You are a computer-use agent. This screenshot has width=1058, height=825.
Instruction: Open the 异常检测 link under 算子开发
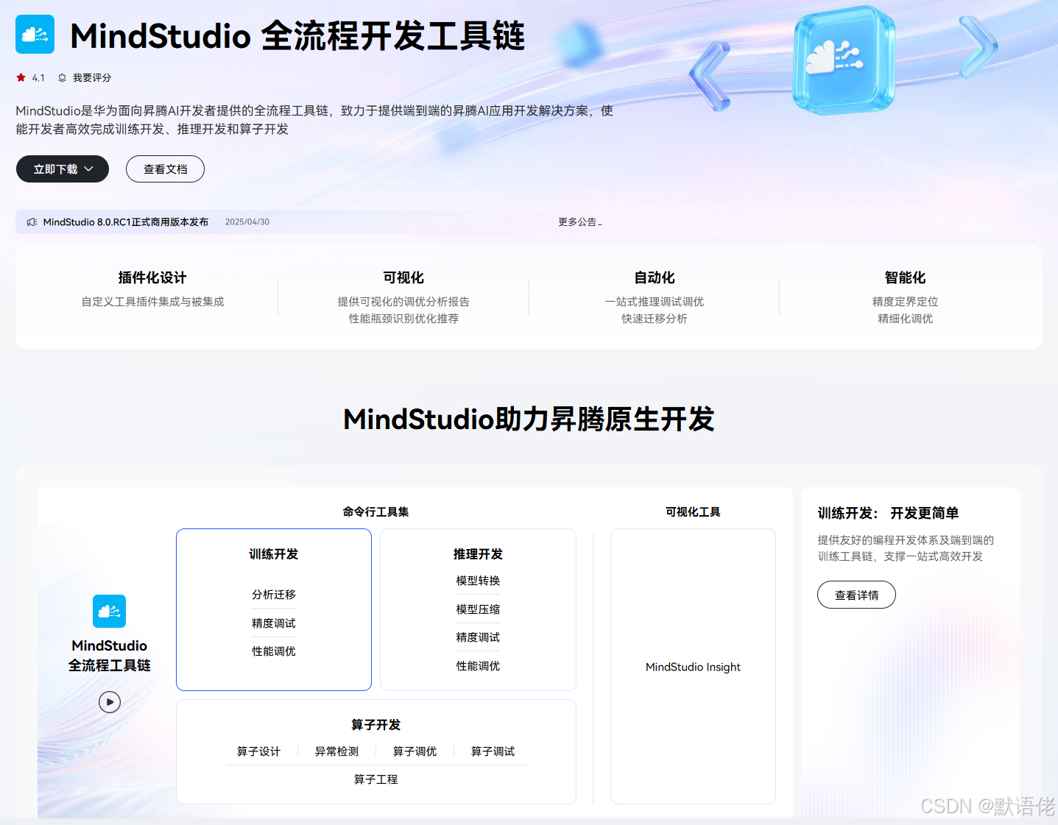pos(336,751)
